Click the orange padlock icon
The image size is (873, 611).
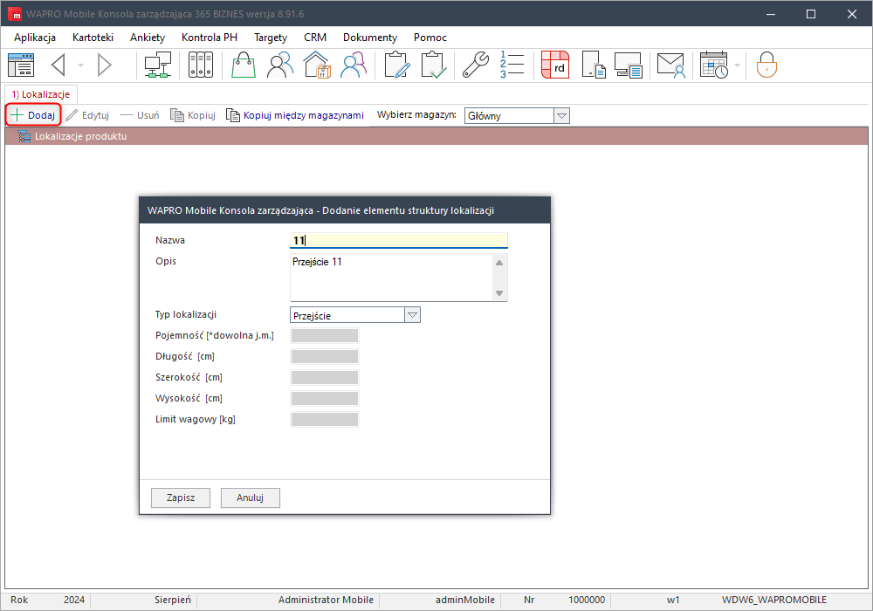[766, 65]
